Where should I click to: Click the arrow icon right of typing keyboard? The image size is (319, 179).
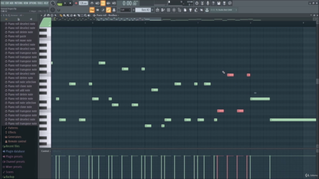pos(98,10)
